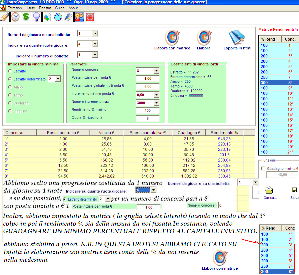Click the Rendimento % minimo field
The height and width of the screenshot is (275, 299).
pos(148,110)
